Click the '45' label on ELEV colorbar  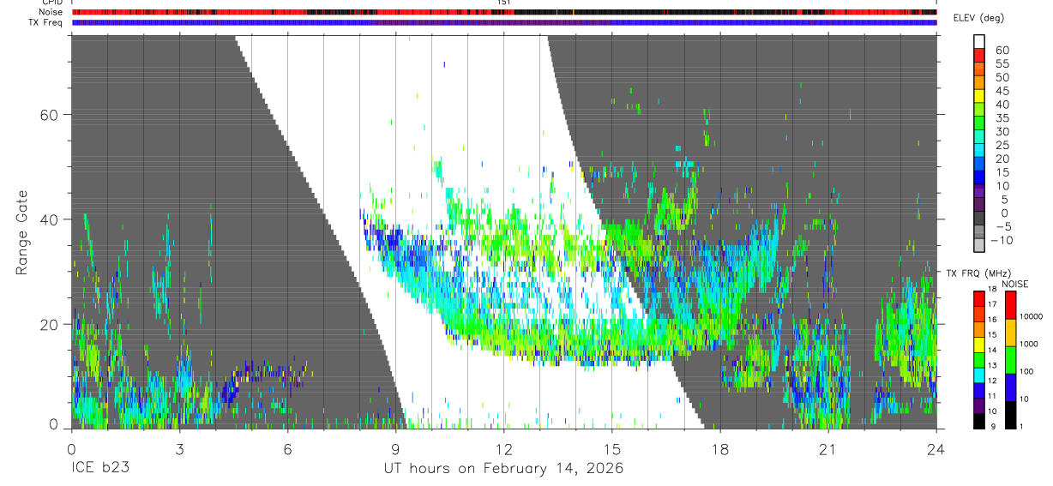1002,92
